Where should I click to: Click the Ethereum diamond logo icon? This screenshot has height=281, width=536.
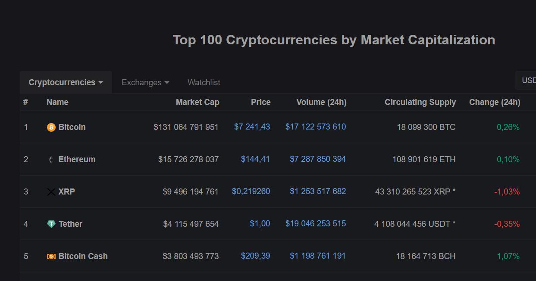[51, 160]
